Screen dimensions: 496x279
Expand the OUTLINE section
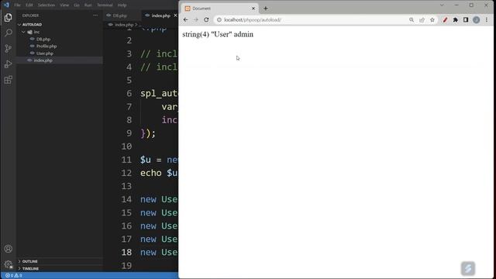pos(19,261)
